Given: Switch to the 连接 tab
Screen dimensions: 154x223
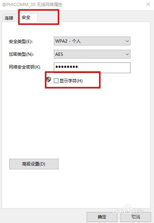Looking at the screenshot, I should (x=9, y=18).
